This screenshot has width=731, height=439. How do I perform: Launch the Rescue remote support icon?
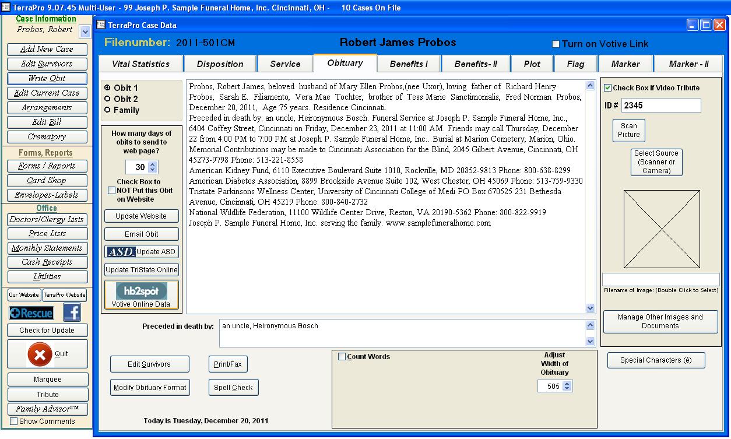[31, 313]
